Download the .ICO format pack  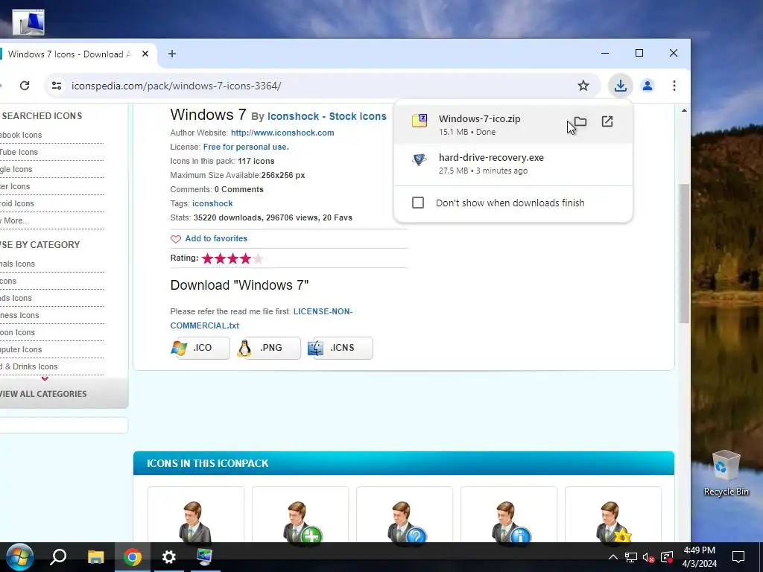point(200,348)
